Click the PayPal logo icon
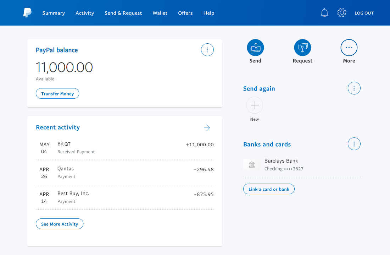Image resolution: width=390 pixels, height=255 pixels. (x=27, y=13)
